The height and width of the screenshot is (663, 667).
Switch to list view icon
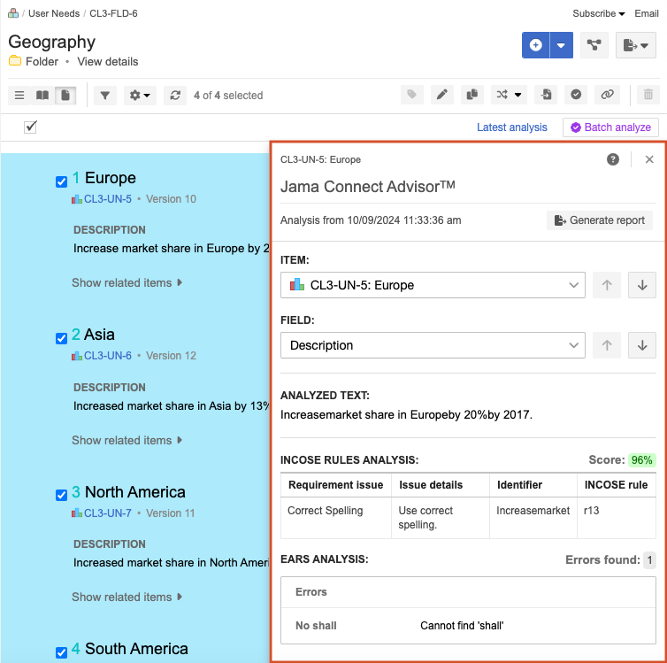(x=19, y=95)
